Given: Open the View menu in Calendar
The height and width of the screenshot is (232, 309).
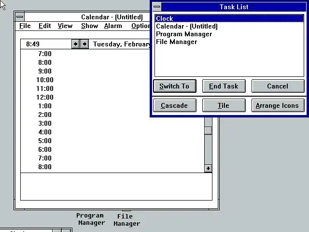Looking at the screenshot, I should 65,26.
